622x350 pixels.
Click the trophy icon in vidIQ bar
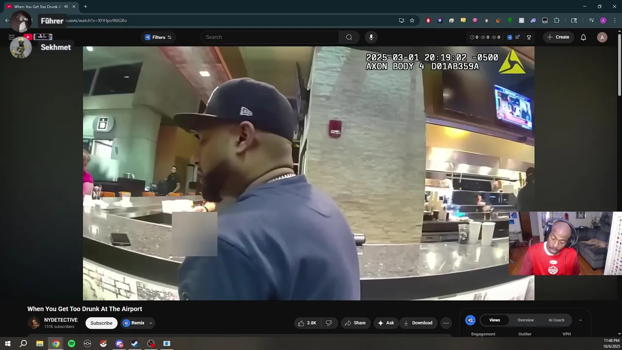coord(529,37)
